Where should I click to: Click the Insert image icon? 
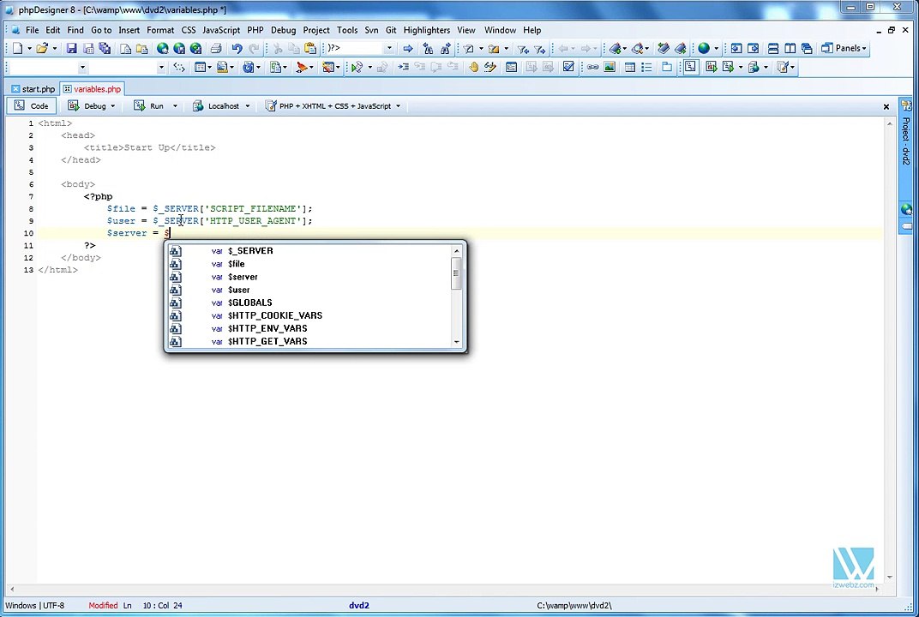[610, 68]
